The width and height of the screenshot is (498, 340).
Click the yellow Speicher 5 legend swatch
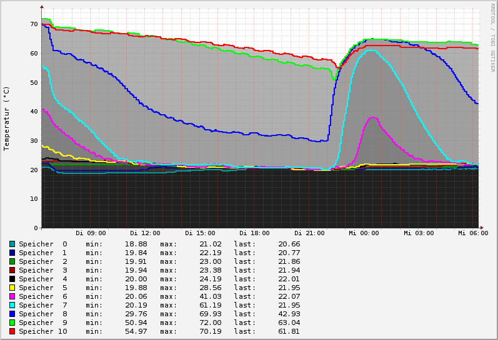pyautogui.click(x=12, y=288)
